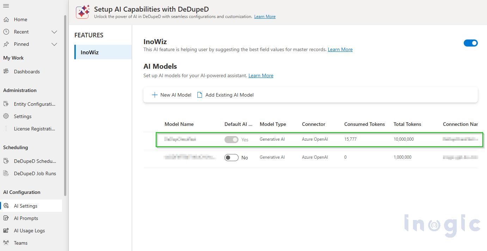Image resolution: width=487 pixels, height=251 pixels.
Task: Open the hamburger navigation menu
Action: click(x=6, y=6)
